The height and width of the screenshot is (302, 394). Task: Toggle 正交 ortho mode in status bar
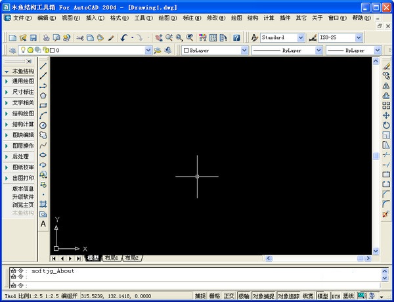click(229, 296)
